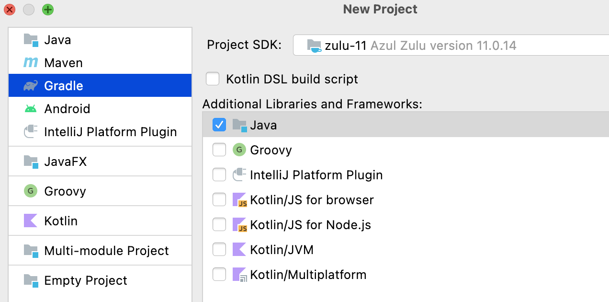Viewport: 609px width, 302px height.
Task: Choose Kotlin/JS for Node.js framework
Action: (x=219, y=224)
